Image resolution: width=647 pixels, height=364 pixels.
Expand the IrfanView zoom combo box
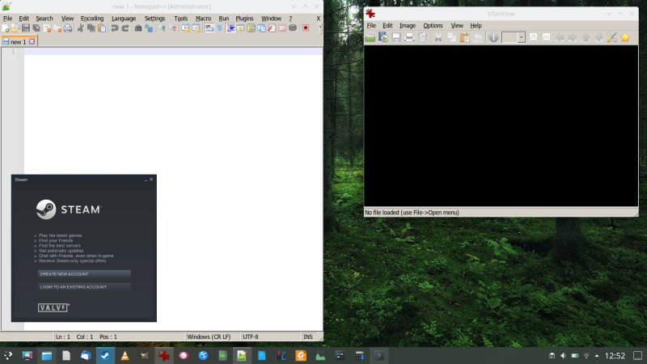click(521, 38)
